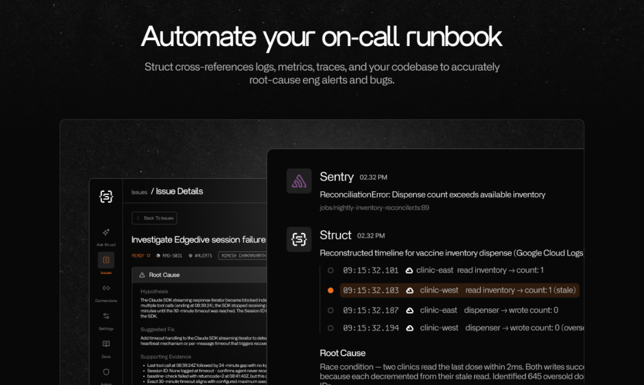Select the marker for the 09:15:32.194 event
The image size is (644, 385).
(330, 327)
